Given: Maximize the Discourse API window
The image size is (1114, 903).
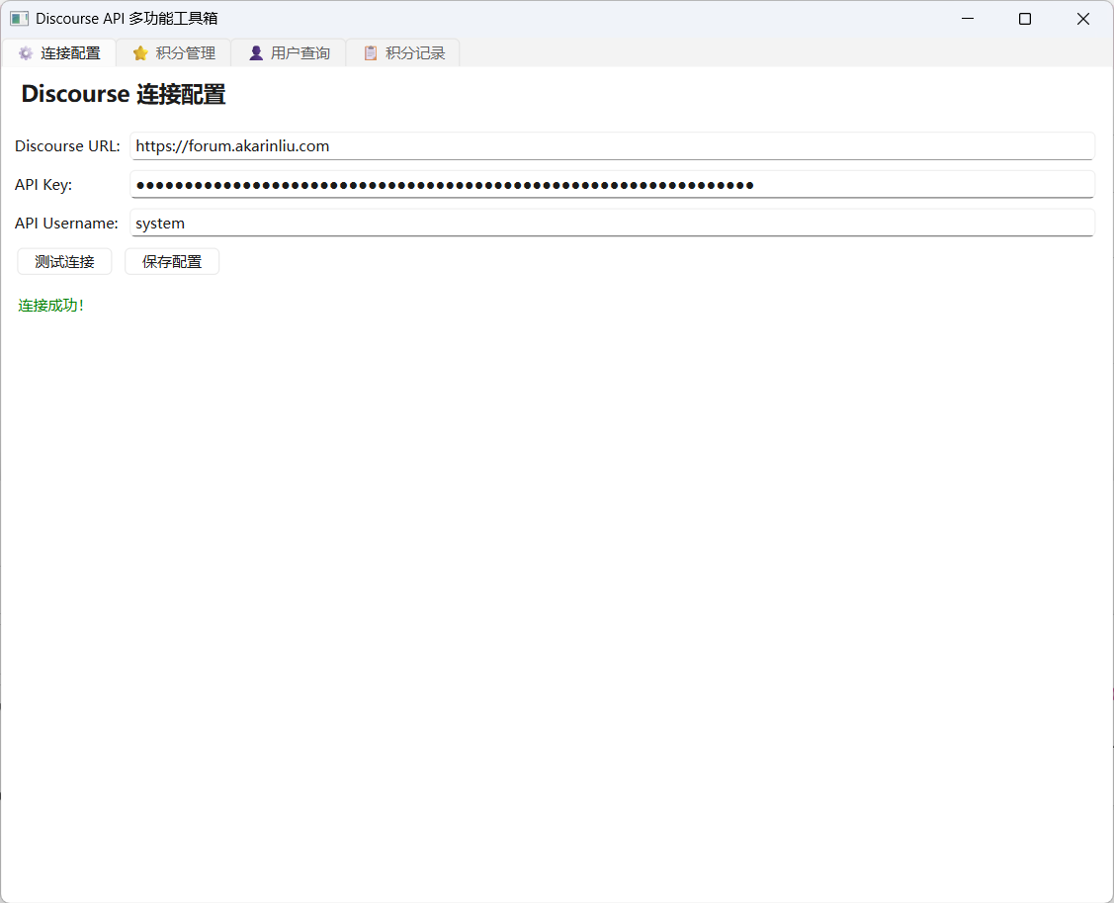Looking at the screenshot, I should (x=1025, y=19).
